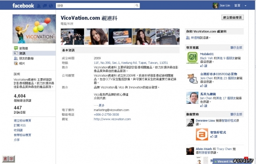Click 林煜翔 mutual friend link
Image resolution: width=256 pixels, height=164 pixels.
coord(195,38)
